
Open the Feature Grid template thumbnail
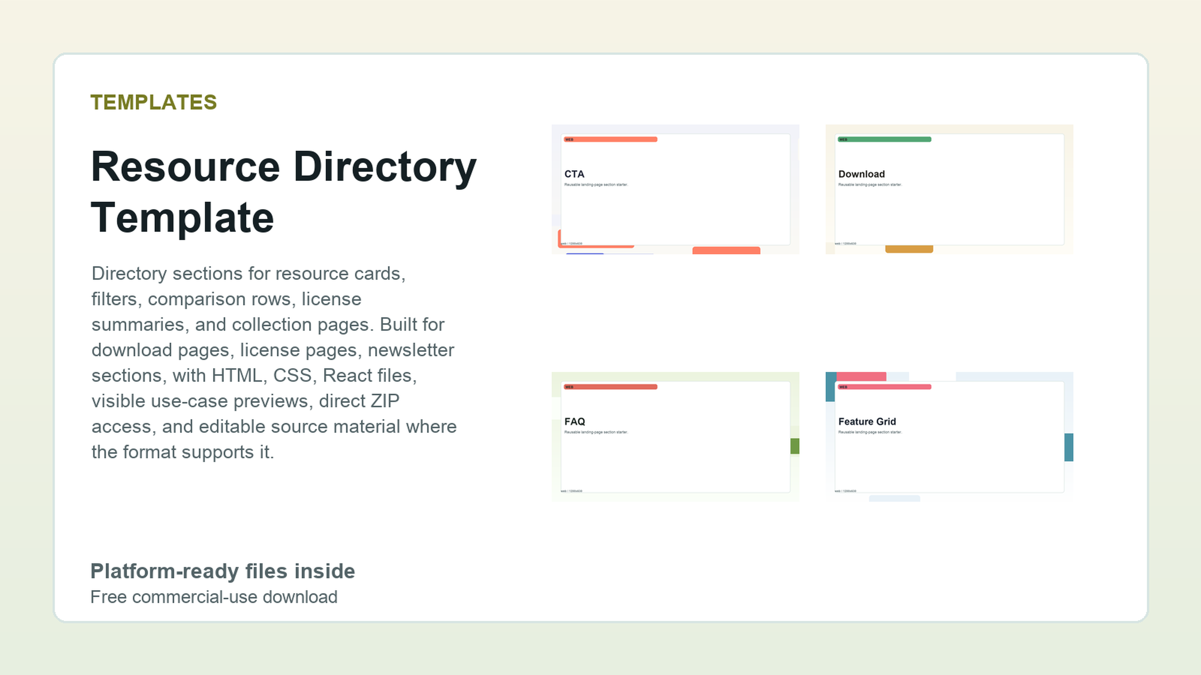949,436
